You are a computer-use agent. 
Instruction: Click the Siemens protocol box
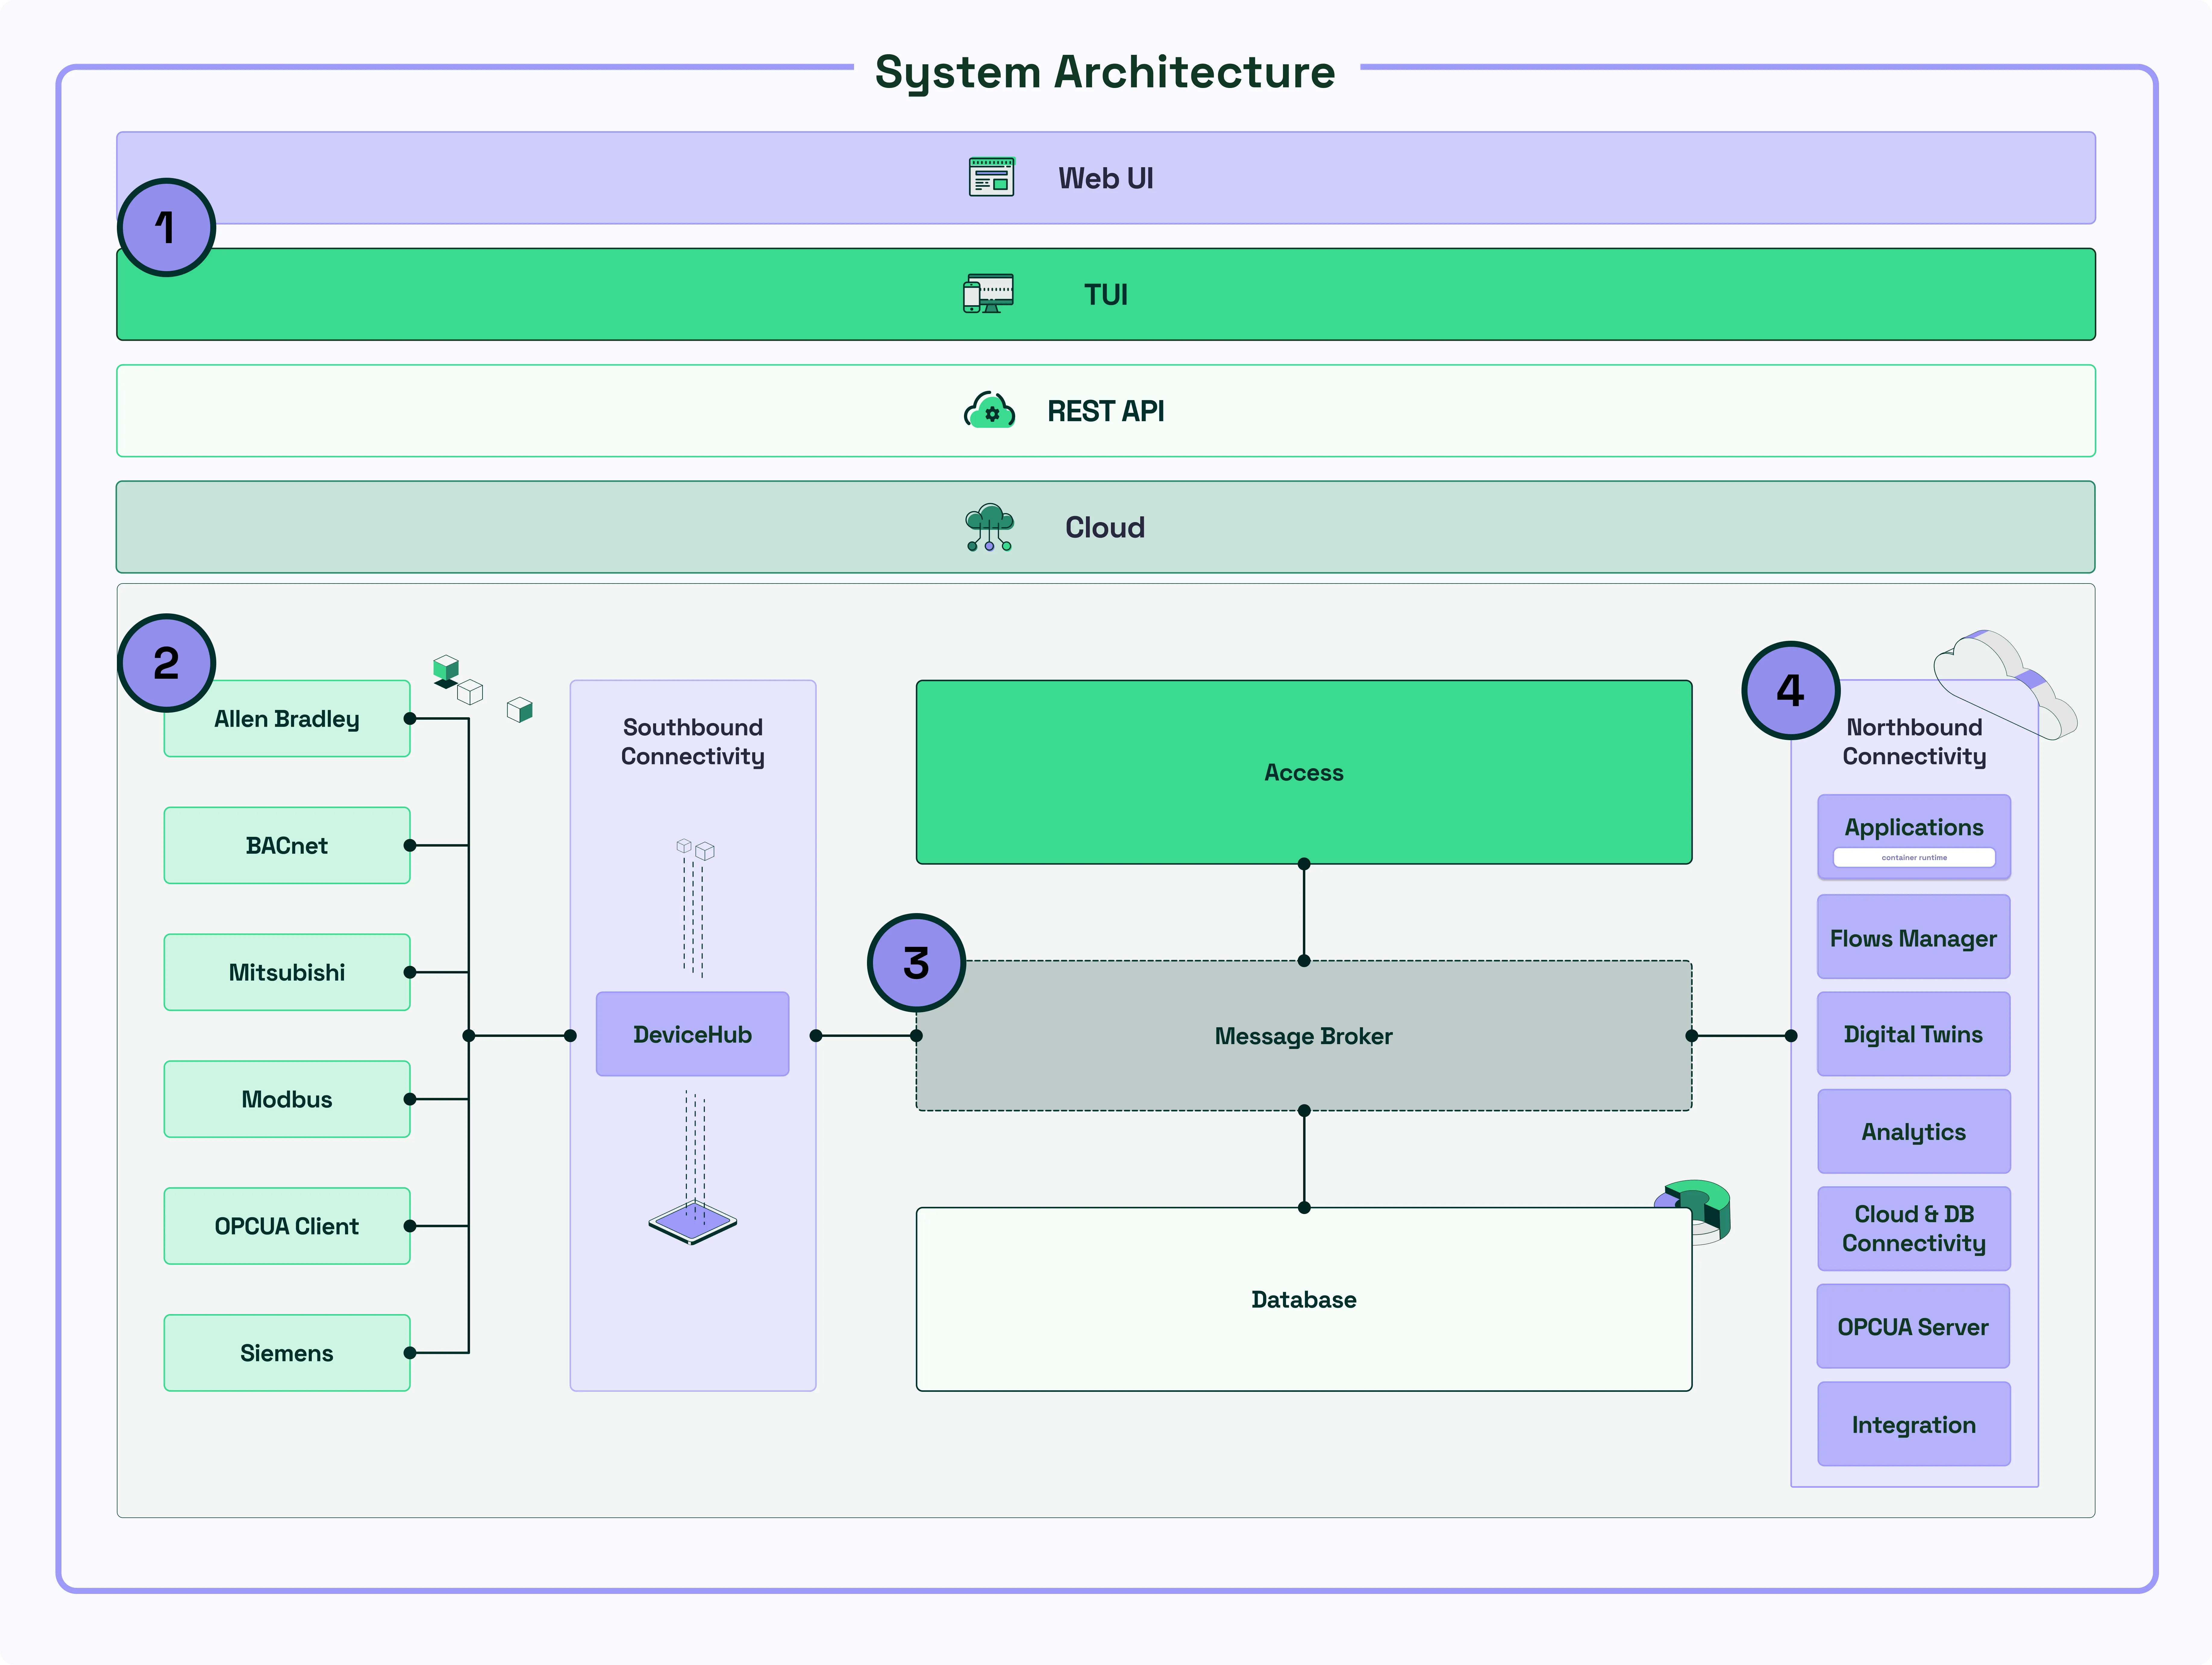(287, 1353)
